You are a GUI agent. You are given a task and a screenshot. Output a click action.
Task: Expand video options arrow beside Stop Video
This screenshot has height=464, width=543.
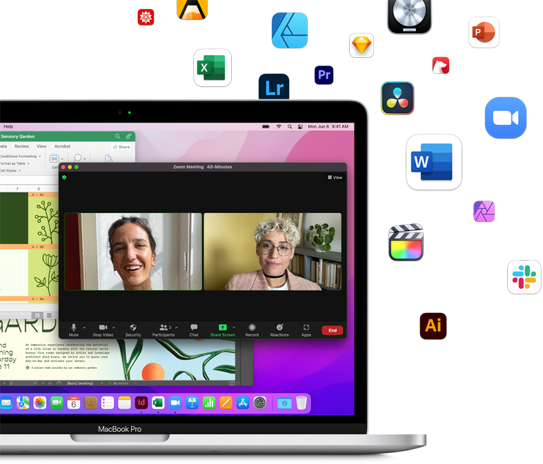(x=114, y=327)
